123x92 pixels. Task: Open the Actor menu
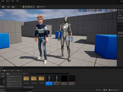click(x=13, y=1)
